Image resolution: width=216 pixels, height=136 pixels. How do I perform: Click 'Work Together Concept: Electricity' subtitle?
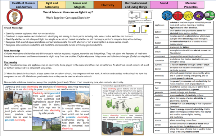(68, 18)
